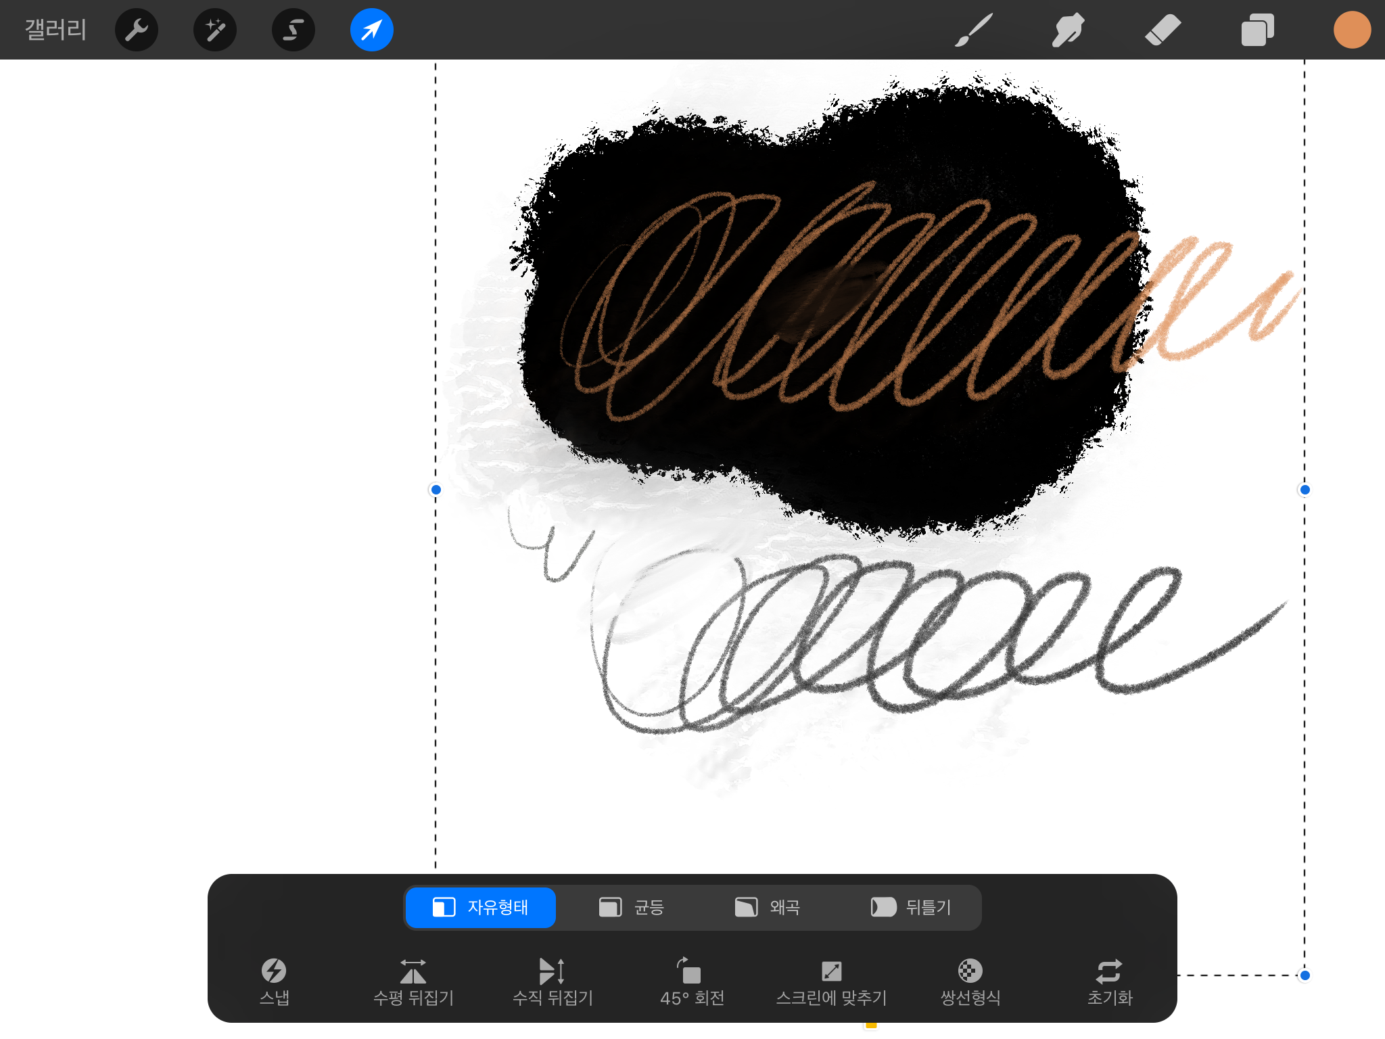Select the Eraser tool
This screenshot has height=1039, width=1385.
pos(1163,30)
